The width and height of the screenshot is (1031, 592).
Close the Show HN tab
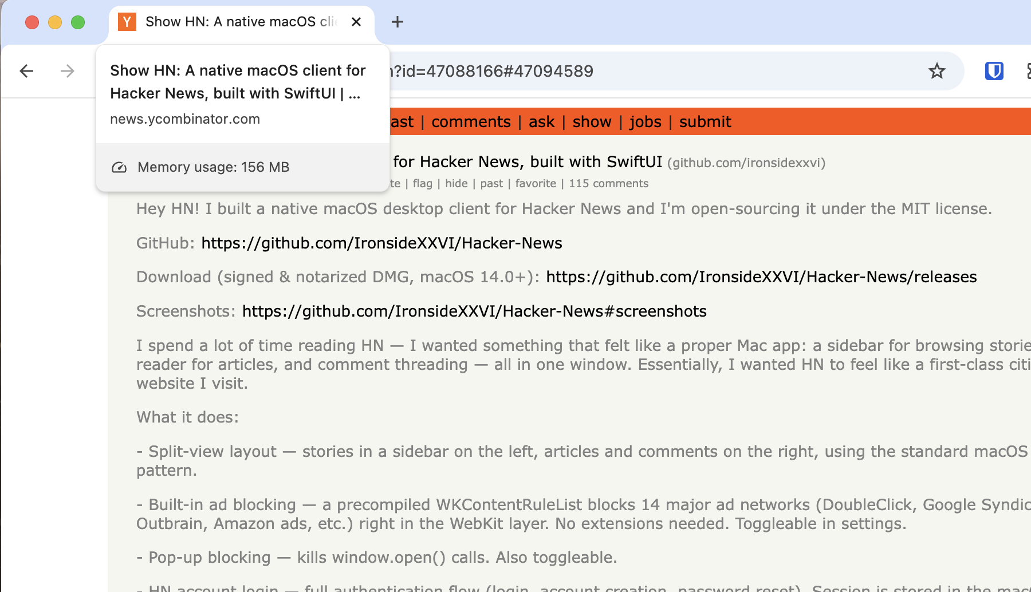356,22
